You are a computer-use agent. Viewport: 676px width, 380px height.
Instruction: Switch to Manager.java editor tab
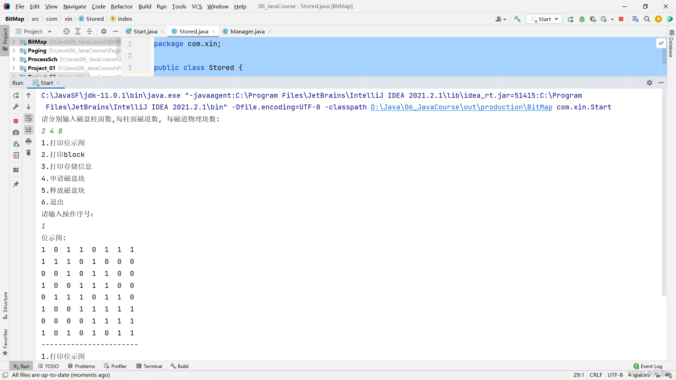(248, 31)
